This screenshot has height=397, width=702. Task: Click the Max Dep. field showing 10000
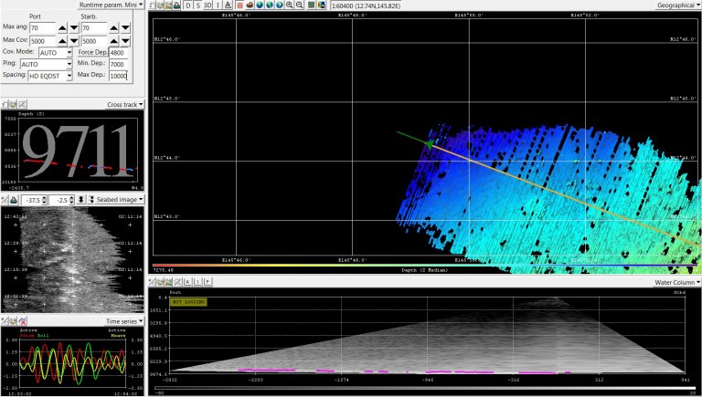pos(119,76)
